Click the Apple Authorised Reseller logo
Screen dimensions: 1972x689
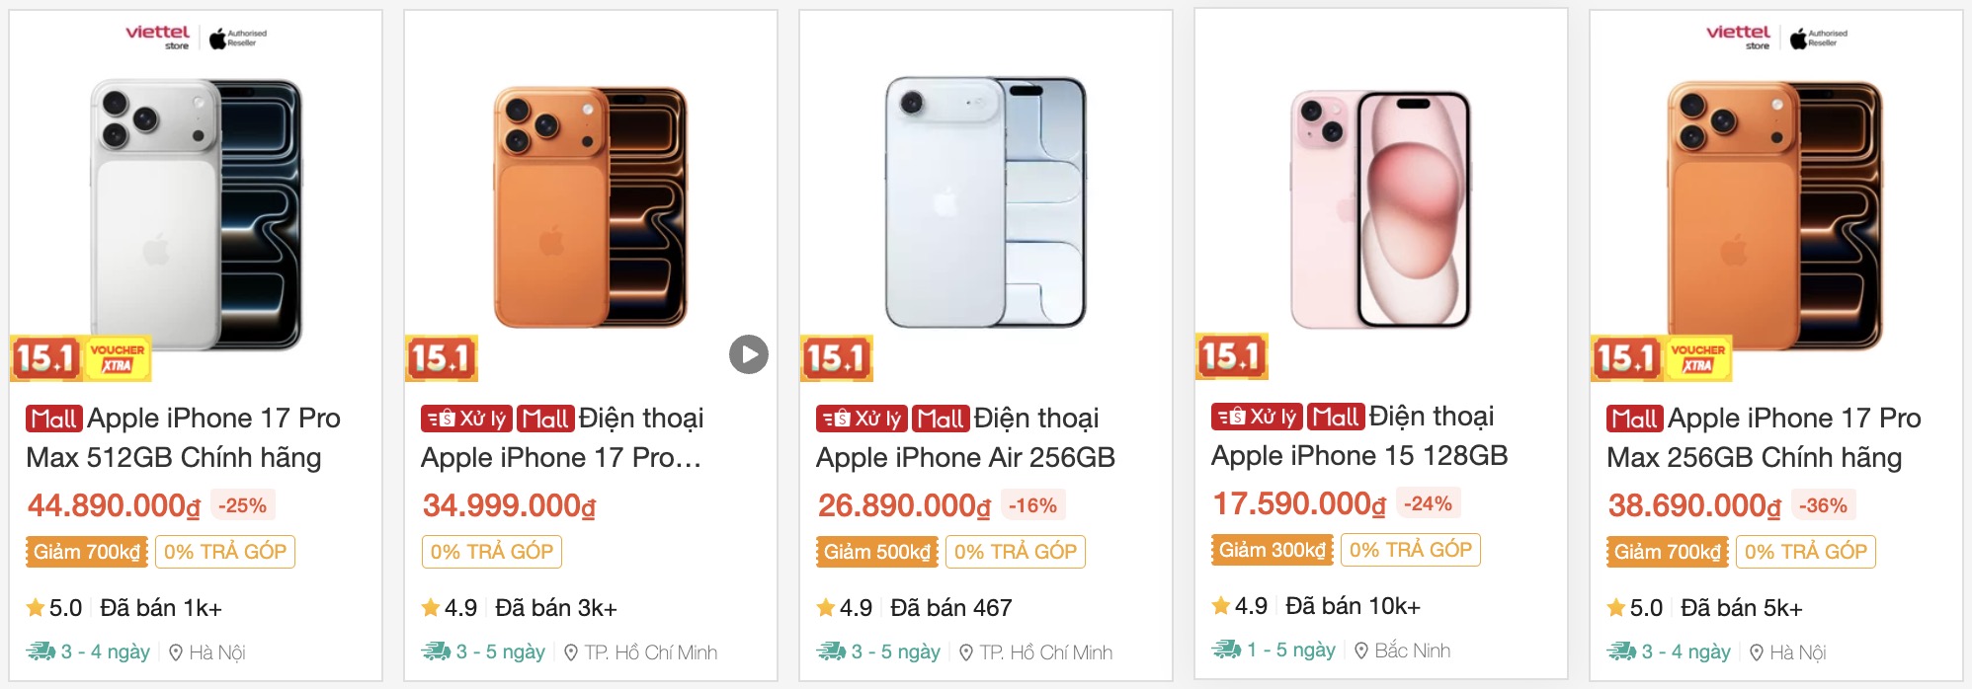pyautogui.click(x=237, y=38)
